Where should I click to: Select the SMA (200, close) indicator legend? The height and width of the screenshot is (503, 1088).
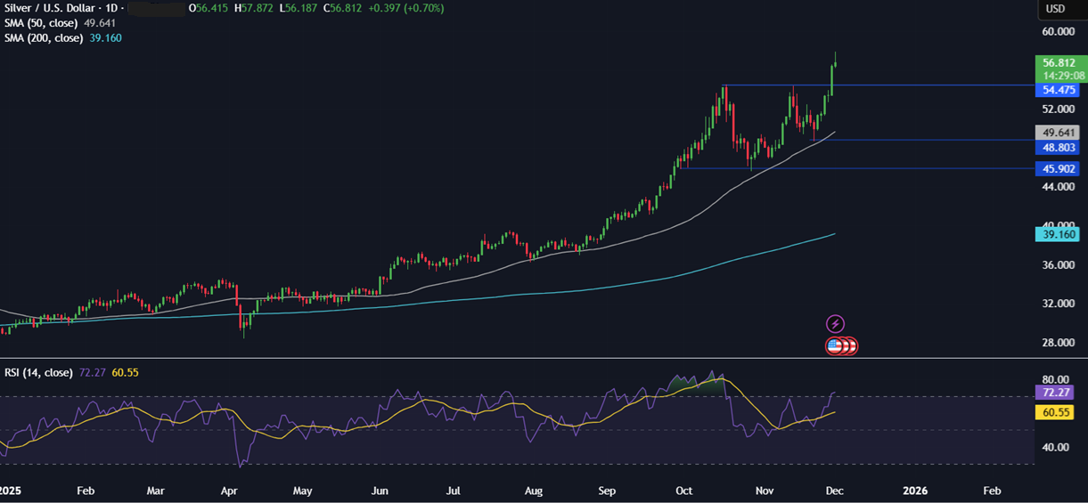tap(45, 38)
